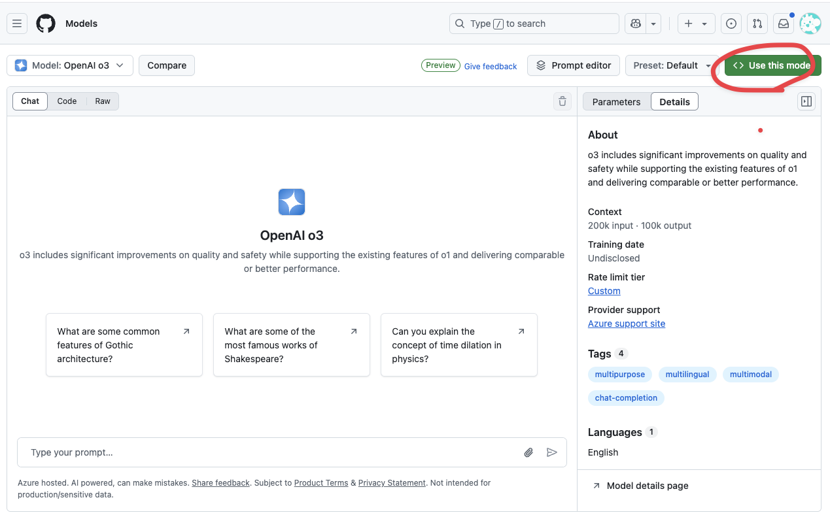This screenshot has height=519, width=830.
Task: Switch to the Code tab
Action: click(x=67, y=101)
